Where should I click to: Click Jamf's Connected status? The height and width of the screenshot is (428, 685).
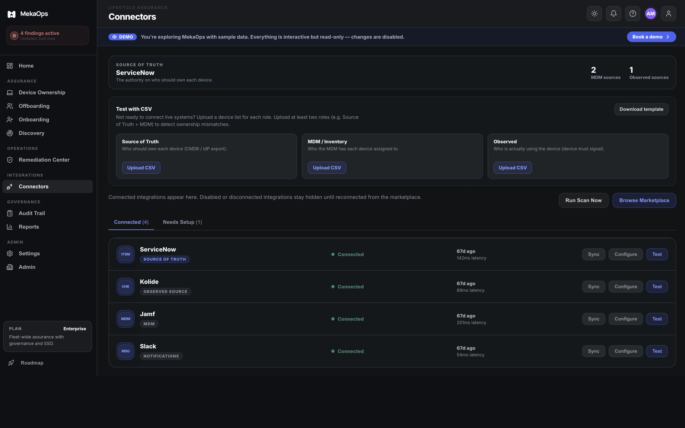[347, 319]
